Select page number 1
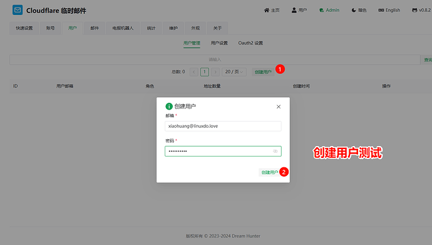Viewport: 432px width, 245px height. [205, 72]
